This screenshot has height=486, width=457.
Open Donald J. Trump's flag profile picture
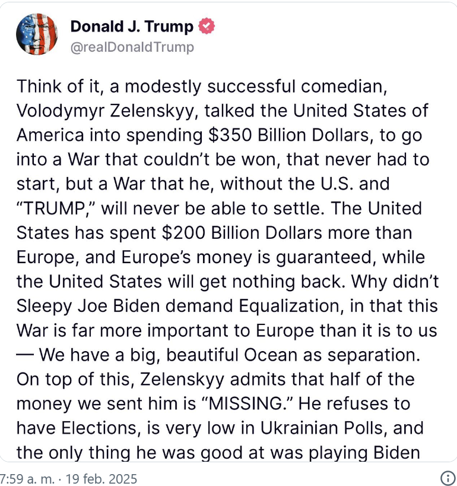click(x=37, y=34)
